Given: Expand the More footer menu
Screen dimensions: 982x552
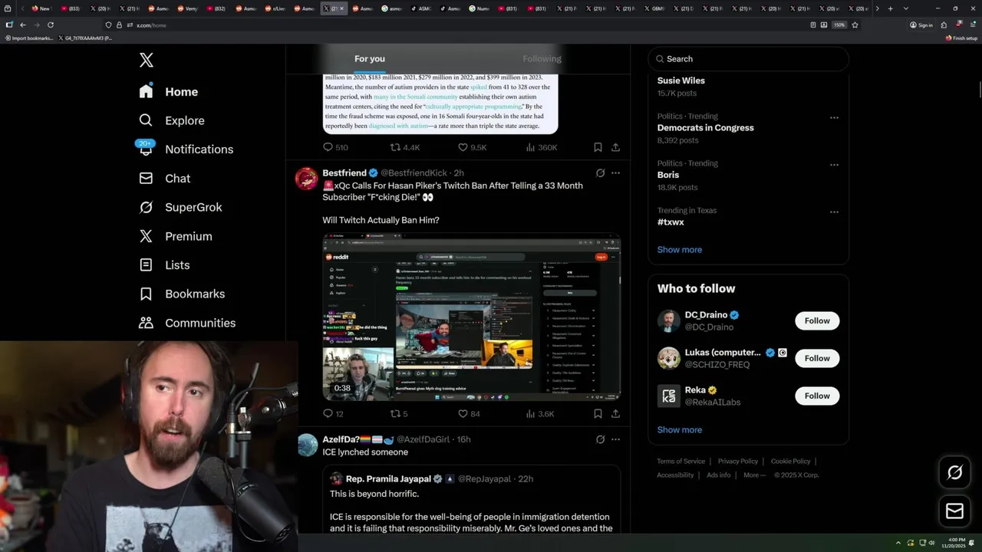Looking at the screenshot, I should (x=754, y=475).
